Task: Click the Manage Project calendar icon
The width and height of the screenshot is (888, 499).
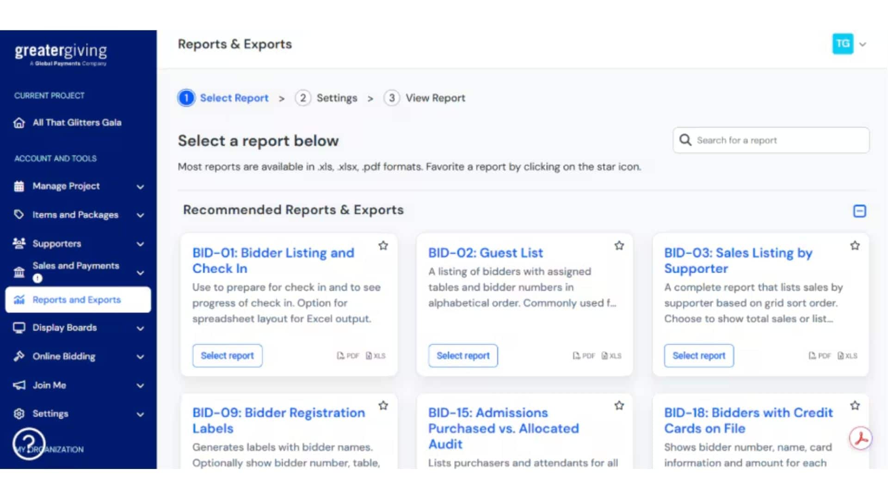Action: (19, 186)
